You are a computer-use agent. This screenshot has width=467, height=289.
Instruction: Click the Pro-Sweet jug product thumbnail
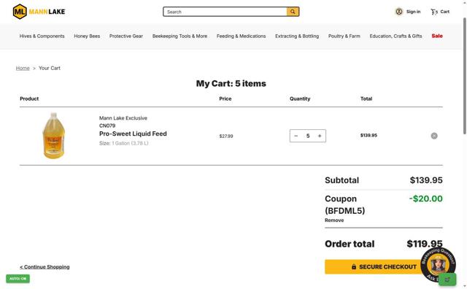click(x=54, y=136)
